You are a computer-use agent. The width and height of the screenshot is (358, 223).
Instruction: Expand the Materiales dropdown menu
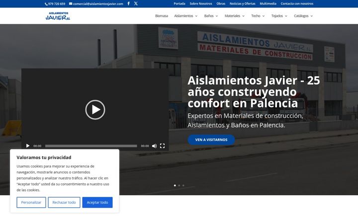click(235, 16)
